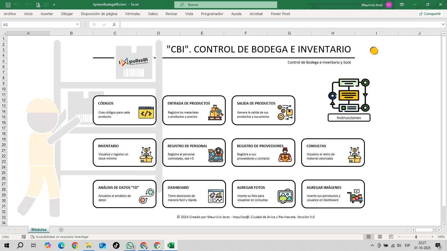Click the AGREGAR FOTOS picture icon
Screen dimensions: 447x251
pos(285,195)
